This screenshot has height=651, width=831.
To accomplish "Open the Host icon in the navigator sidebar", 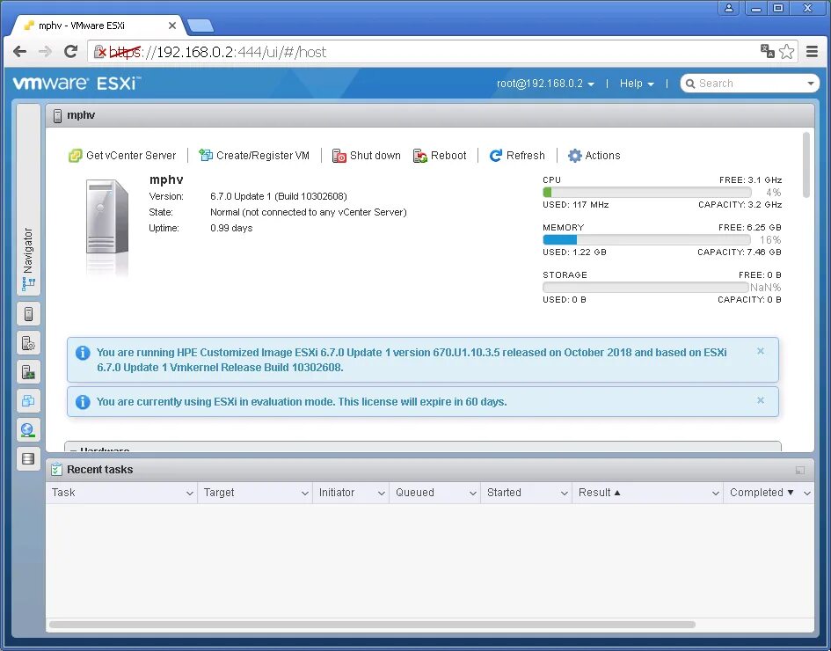I will coord(28,314).
